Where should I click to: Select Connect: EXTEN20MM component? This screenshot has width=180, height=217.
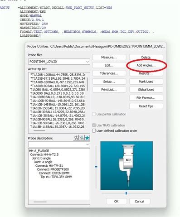(x=54, y=173)
